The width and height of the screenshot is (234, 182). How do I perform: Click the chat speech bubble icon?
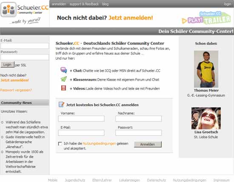coord(64,70)
